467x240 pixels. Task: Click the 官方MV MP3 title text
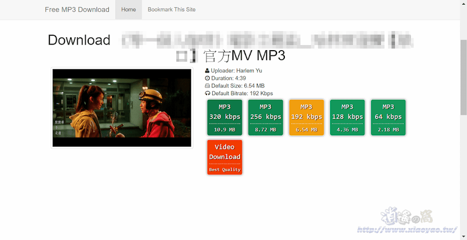[x=244, y=56]
